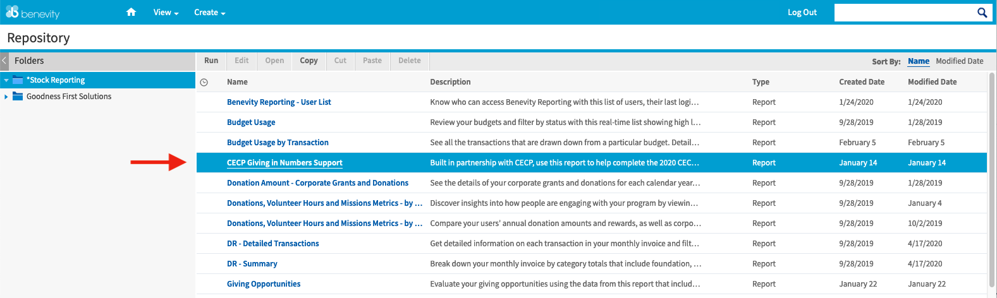
Task: Click the Edit toolbar button
Action: [242, 61]
